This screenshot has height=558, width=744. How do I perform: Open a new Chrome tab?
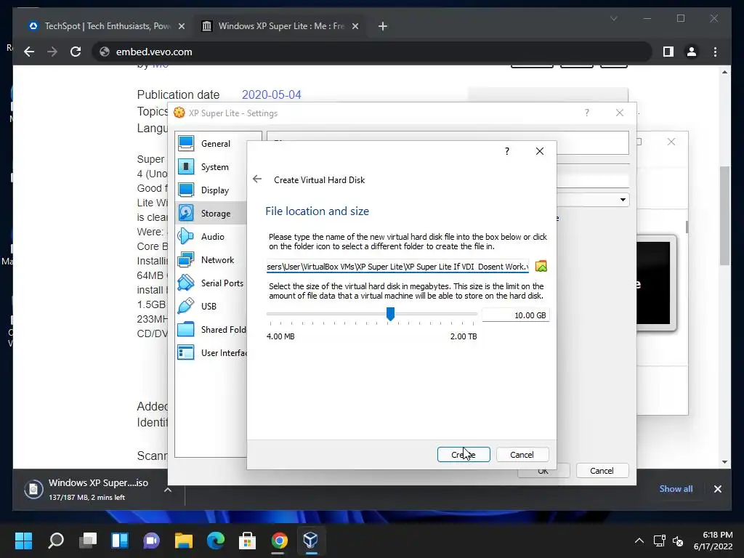coord(383,26)
